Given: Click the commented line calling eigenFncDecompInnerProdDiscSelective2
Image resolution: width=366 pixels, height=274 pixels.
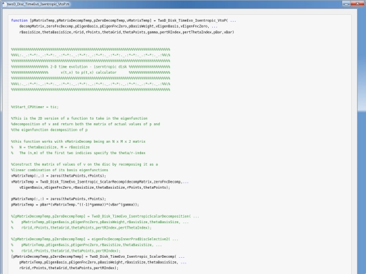Looking at the screenshot, I should [x=94, y=239].
